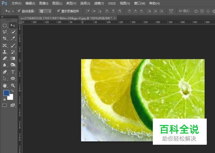
Task: Open the 组 auto-select dropdown
Action: point(45,11)
